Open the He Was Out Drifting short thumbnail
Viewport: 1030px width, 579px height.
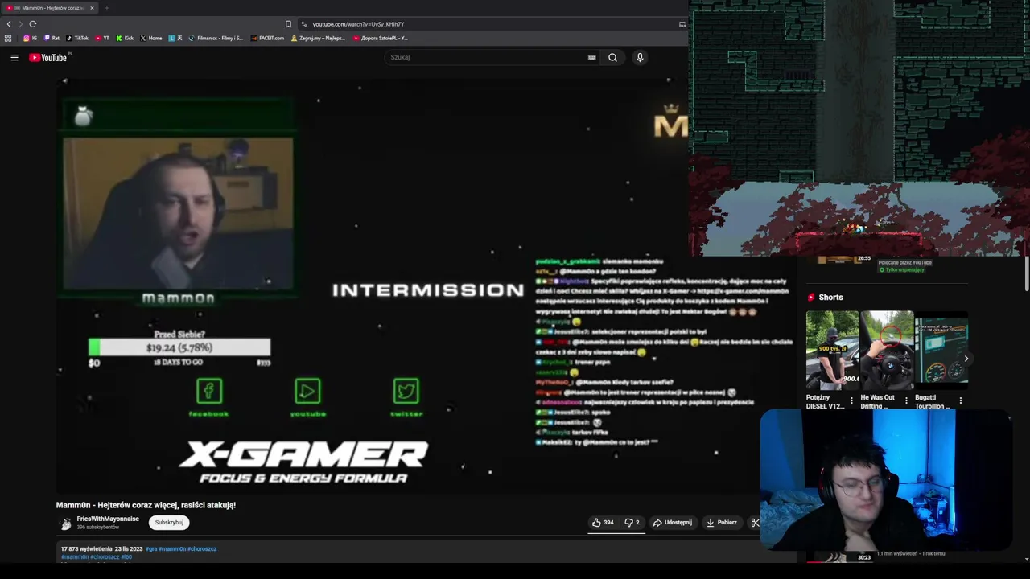[x=887, y=349]
